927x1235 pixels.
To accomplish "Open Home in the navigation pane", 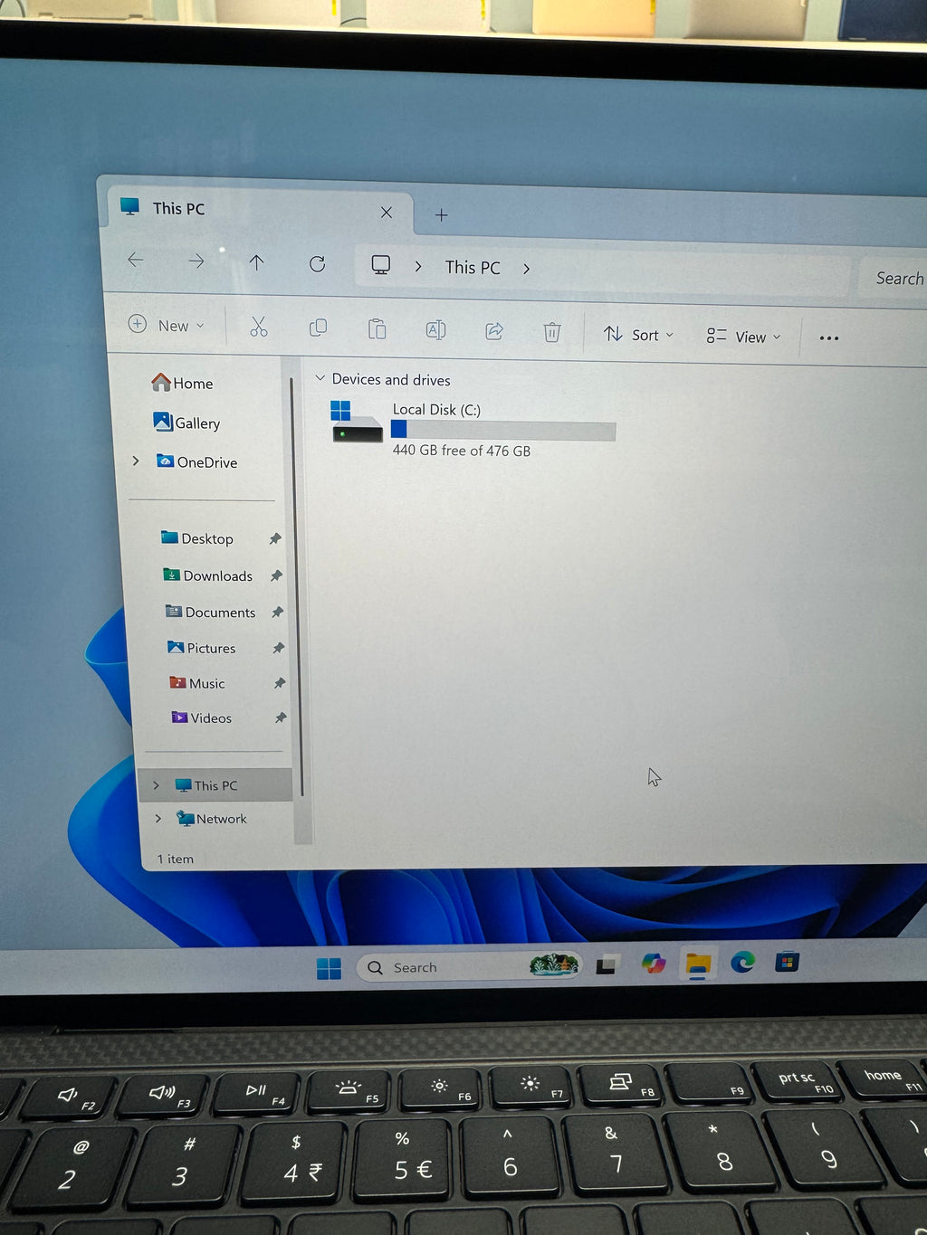I will click(x=182, y=383).
